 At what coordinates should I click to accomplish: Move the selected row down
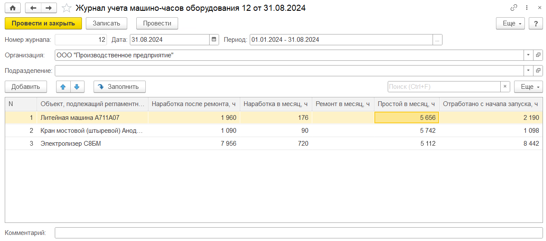77,87
